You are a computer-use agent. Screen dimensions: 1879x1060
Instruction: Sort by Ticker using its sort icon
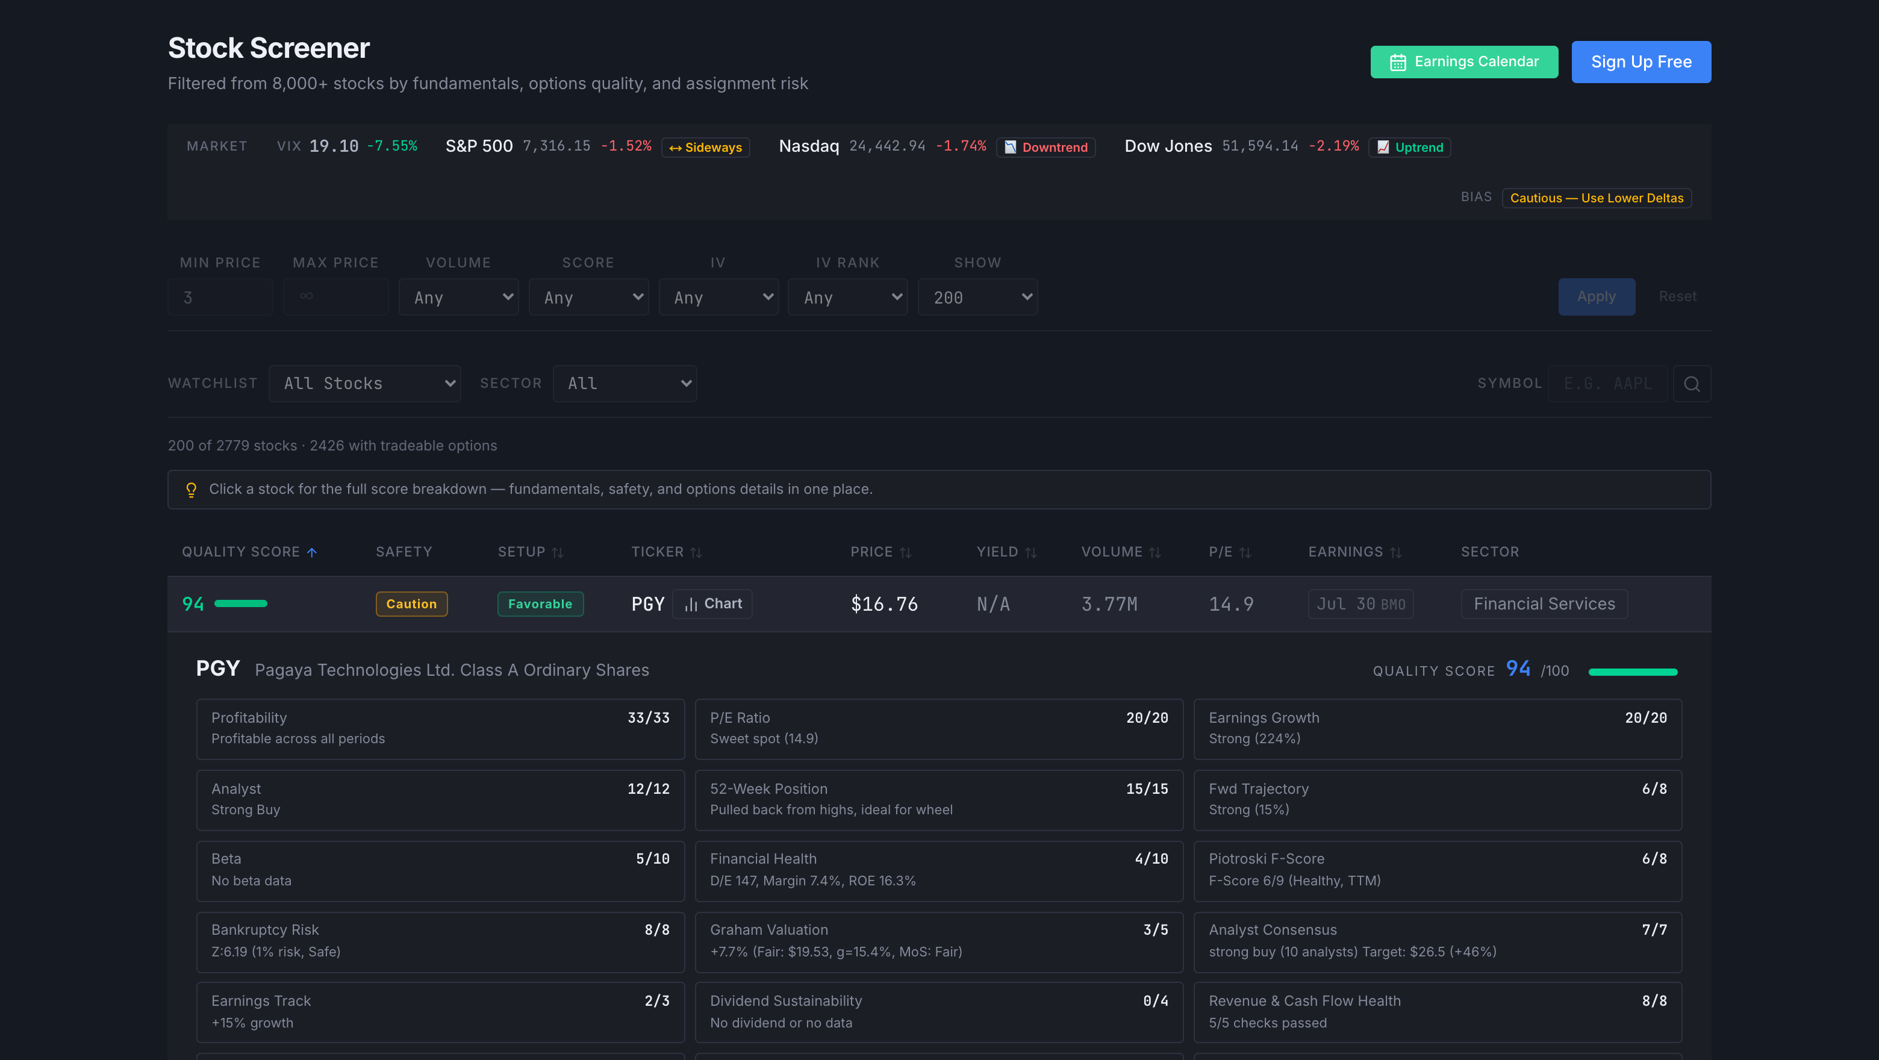point(697,552)
